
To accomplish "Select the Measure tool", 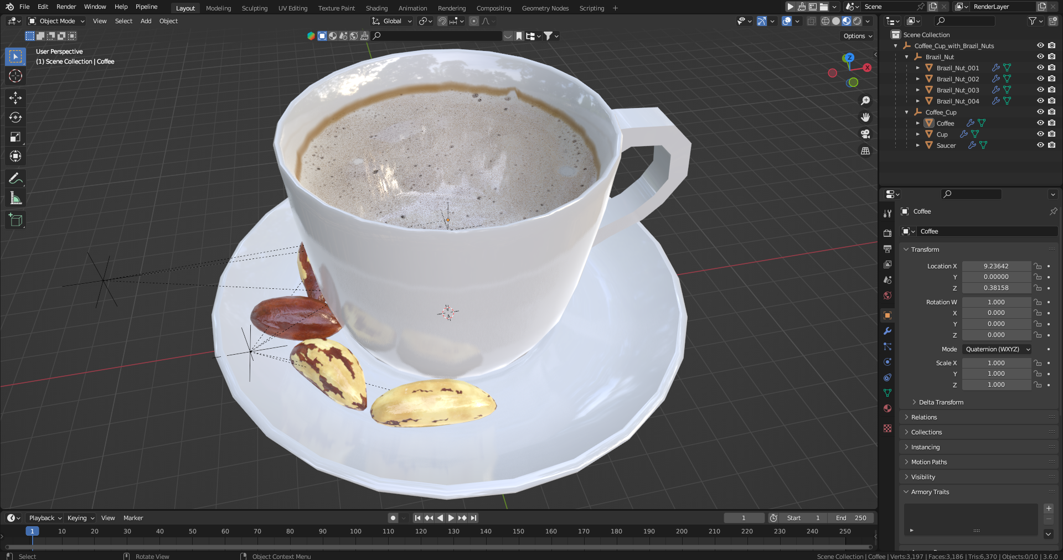I will [16, 198].
